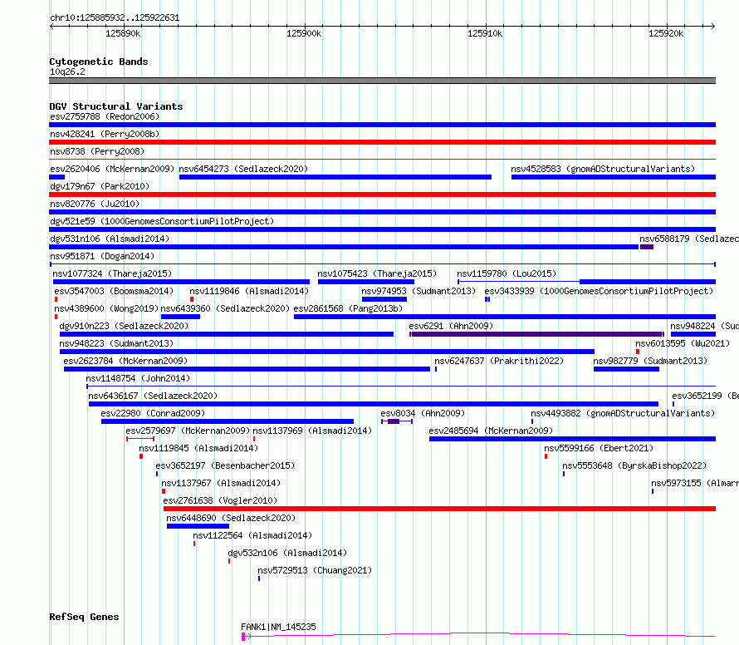Viewport: 739px width, 645px height.
Task: Click esv2623784 (McKernan2009) label
Action: (x=125, y=361)
